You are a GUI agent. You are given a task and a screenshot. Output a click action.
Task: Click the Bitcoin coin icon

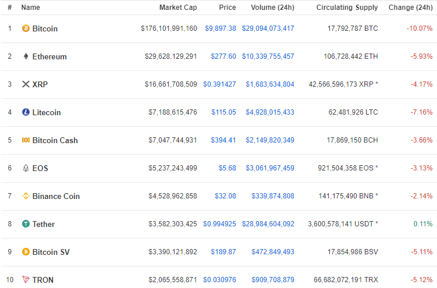pos(26,29)
